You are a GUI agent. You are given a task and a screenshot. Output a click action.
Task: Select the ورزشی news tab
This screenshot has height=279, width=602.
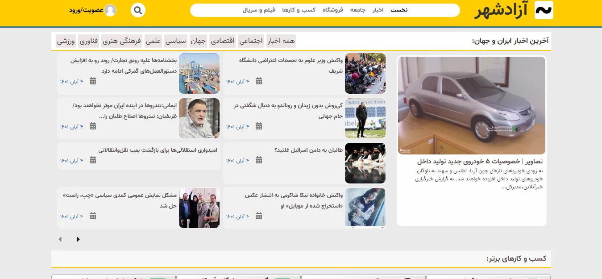(66, 41)
